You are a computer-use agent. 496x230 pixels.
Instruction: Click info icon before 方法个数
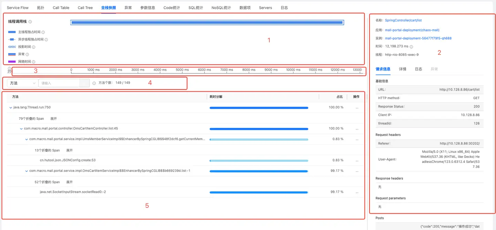[x=94, y=83]
